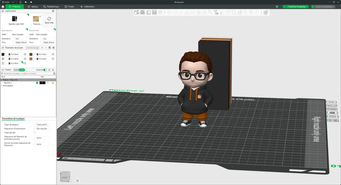341x185 pixels.
Task: Open the filament settings gear icon
Action: click(54, 48)
